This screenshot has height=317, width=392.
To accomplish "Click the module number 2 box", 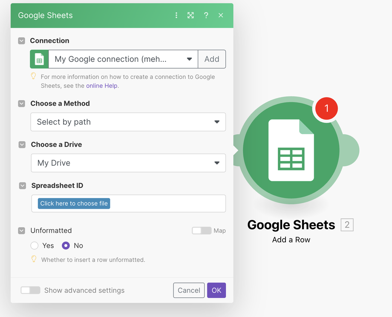I will pos(347,225).
